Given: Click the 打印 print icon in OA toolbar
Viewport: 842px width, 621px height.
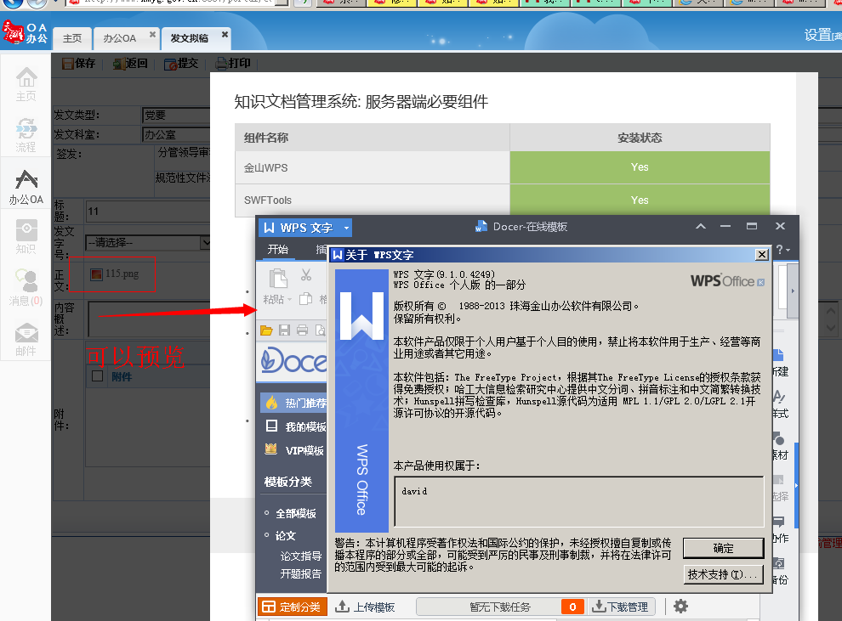Looking at the screenshot, I should click(221, 64).
